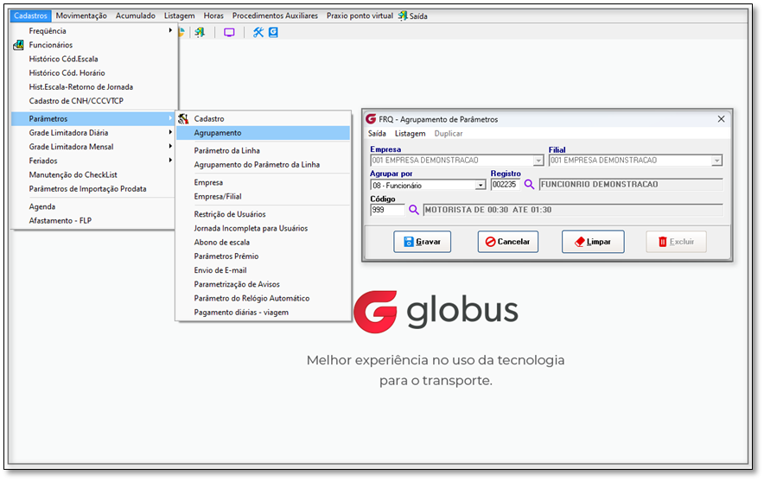Click Duplicar in dialog menu
This screenshot has height=481, width=764.
click(x=449, y=133)
